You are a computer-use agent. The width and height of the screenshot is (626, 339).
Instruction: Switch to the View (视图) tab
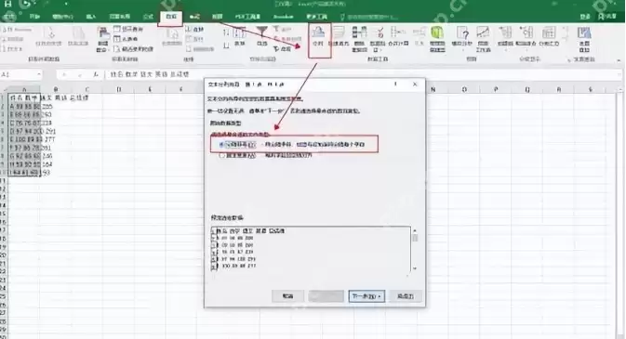point(217,17)
